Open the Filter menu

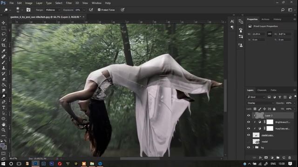tap(69, 3)
